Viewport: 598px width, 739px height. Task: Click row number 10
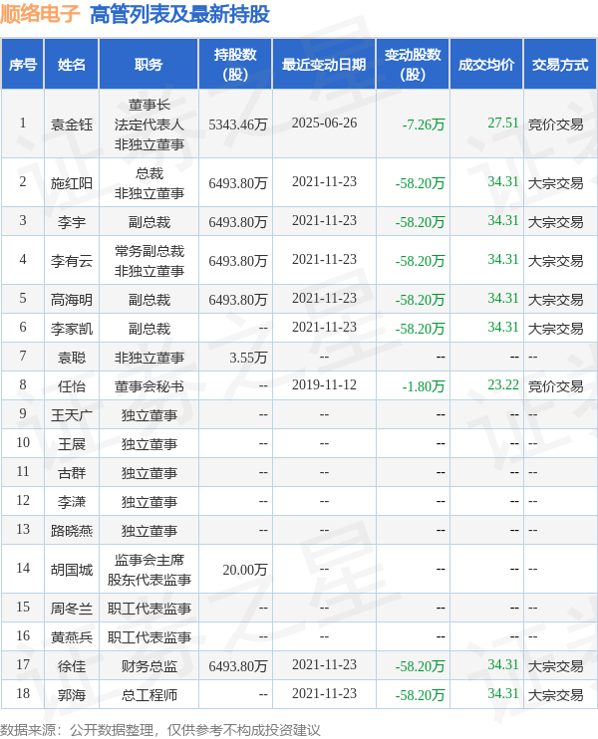pos(23,443)
